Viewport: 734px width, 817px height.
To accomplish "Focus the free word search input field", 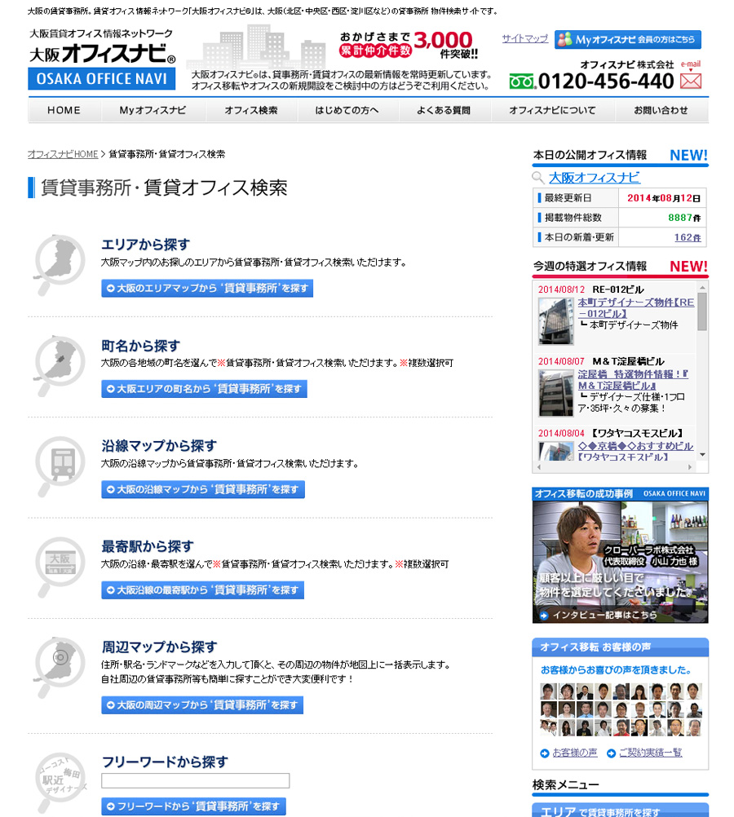I will point(195,780).
